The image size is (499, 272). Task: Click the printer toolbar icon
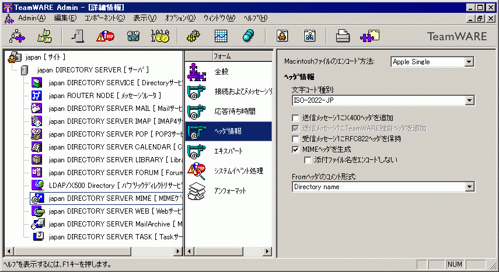343,36
